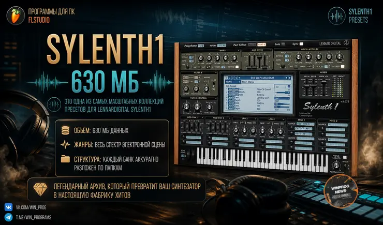Adjust the Mix A fader
Viewport: 383px width, 225px height.
click(307, 86)
